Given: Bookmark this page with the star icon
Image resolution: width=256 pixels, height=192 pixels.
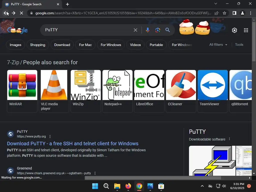Looking at the screenshot, I should coord(224,13).
